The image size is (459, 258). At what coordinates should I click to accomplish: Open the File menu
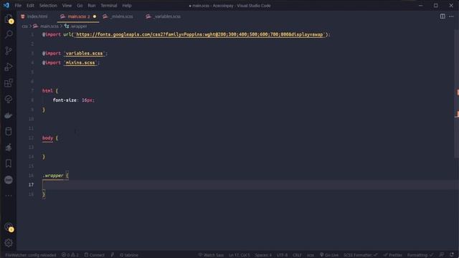pyautogui.click(x=18, y=6)
